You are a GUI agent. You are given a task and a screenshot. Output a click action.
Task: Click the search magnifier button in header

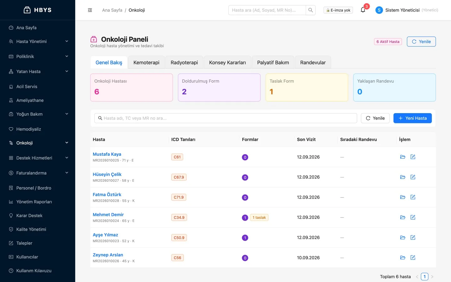[x=310, y=10]
